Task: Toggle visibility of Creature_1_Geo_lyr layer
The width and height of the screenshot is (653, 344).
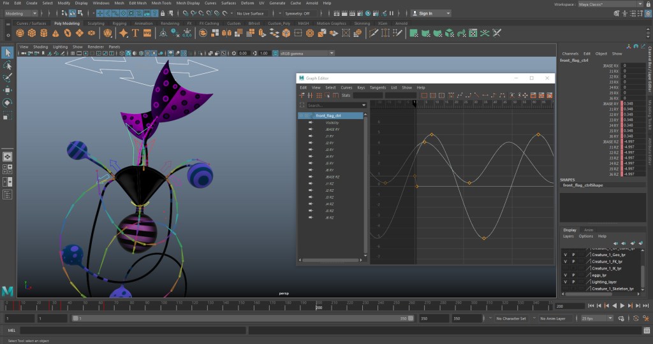Action: [x=565, y=254]
